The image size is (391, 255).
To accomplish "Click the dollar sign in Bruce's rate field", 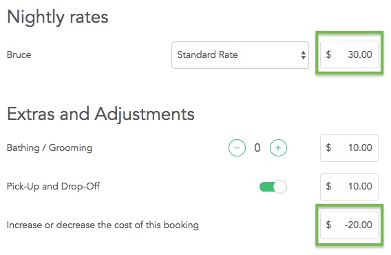I will [x=328, y=54].
